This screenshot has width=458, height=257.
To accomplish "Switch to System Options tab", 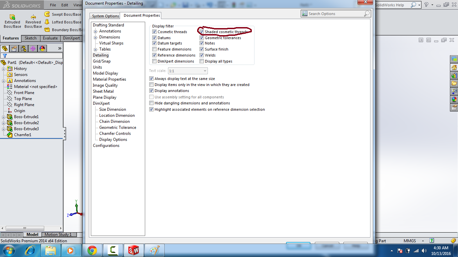I will coord(105,16).
